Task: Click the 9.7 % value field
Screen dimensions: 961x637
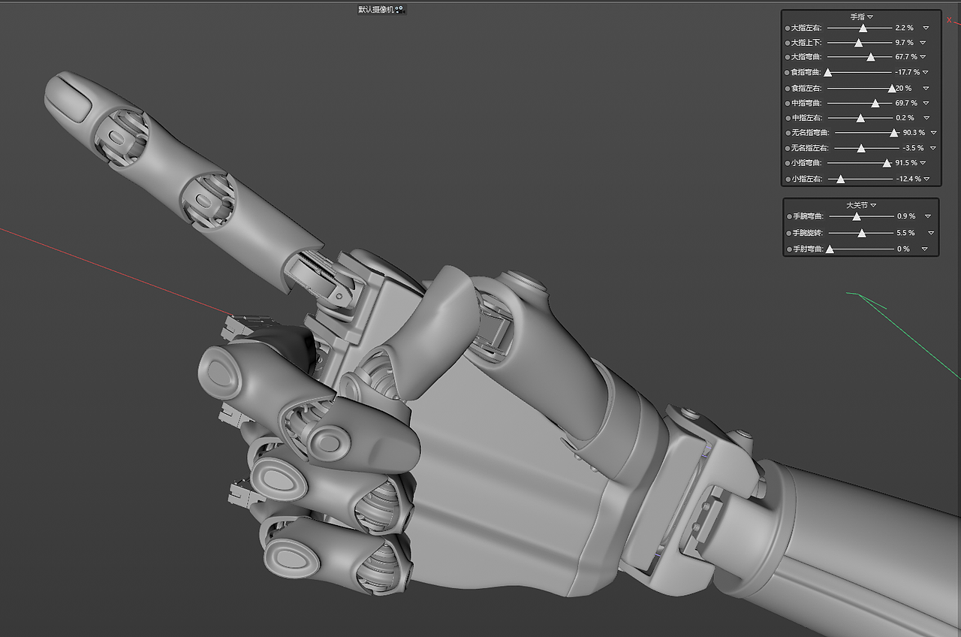Action: coord(905,43)
